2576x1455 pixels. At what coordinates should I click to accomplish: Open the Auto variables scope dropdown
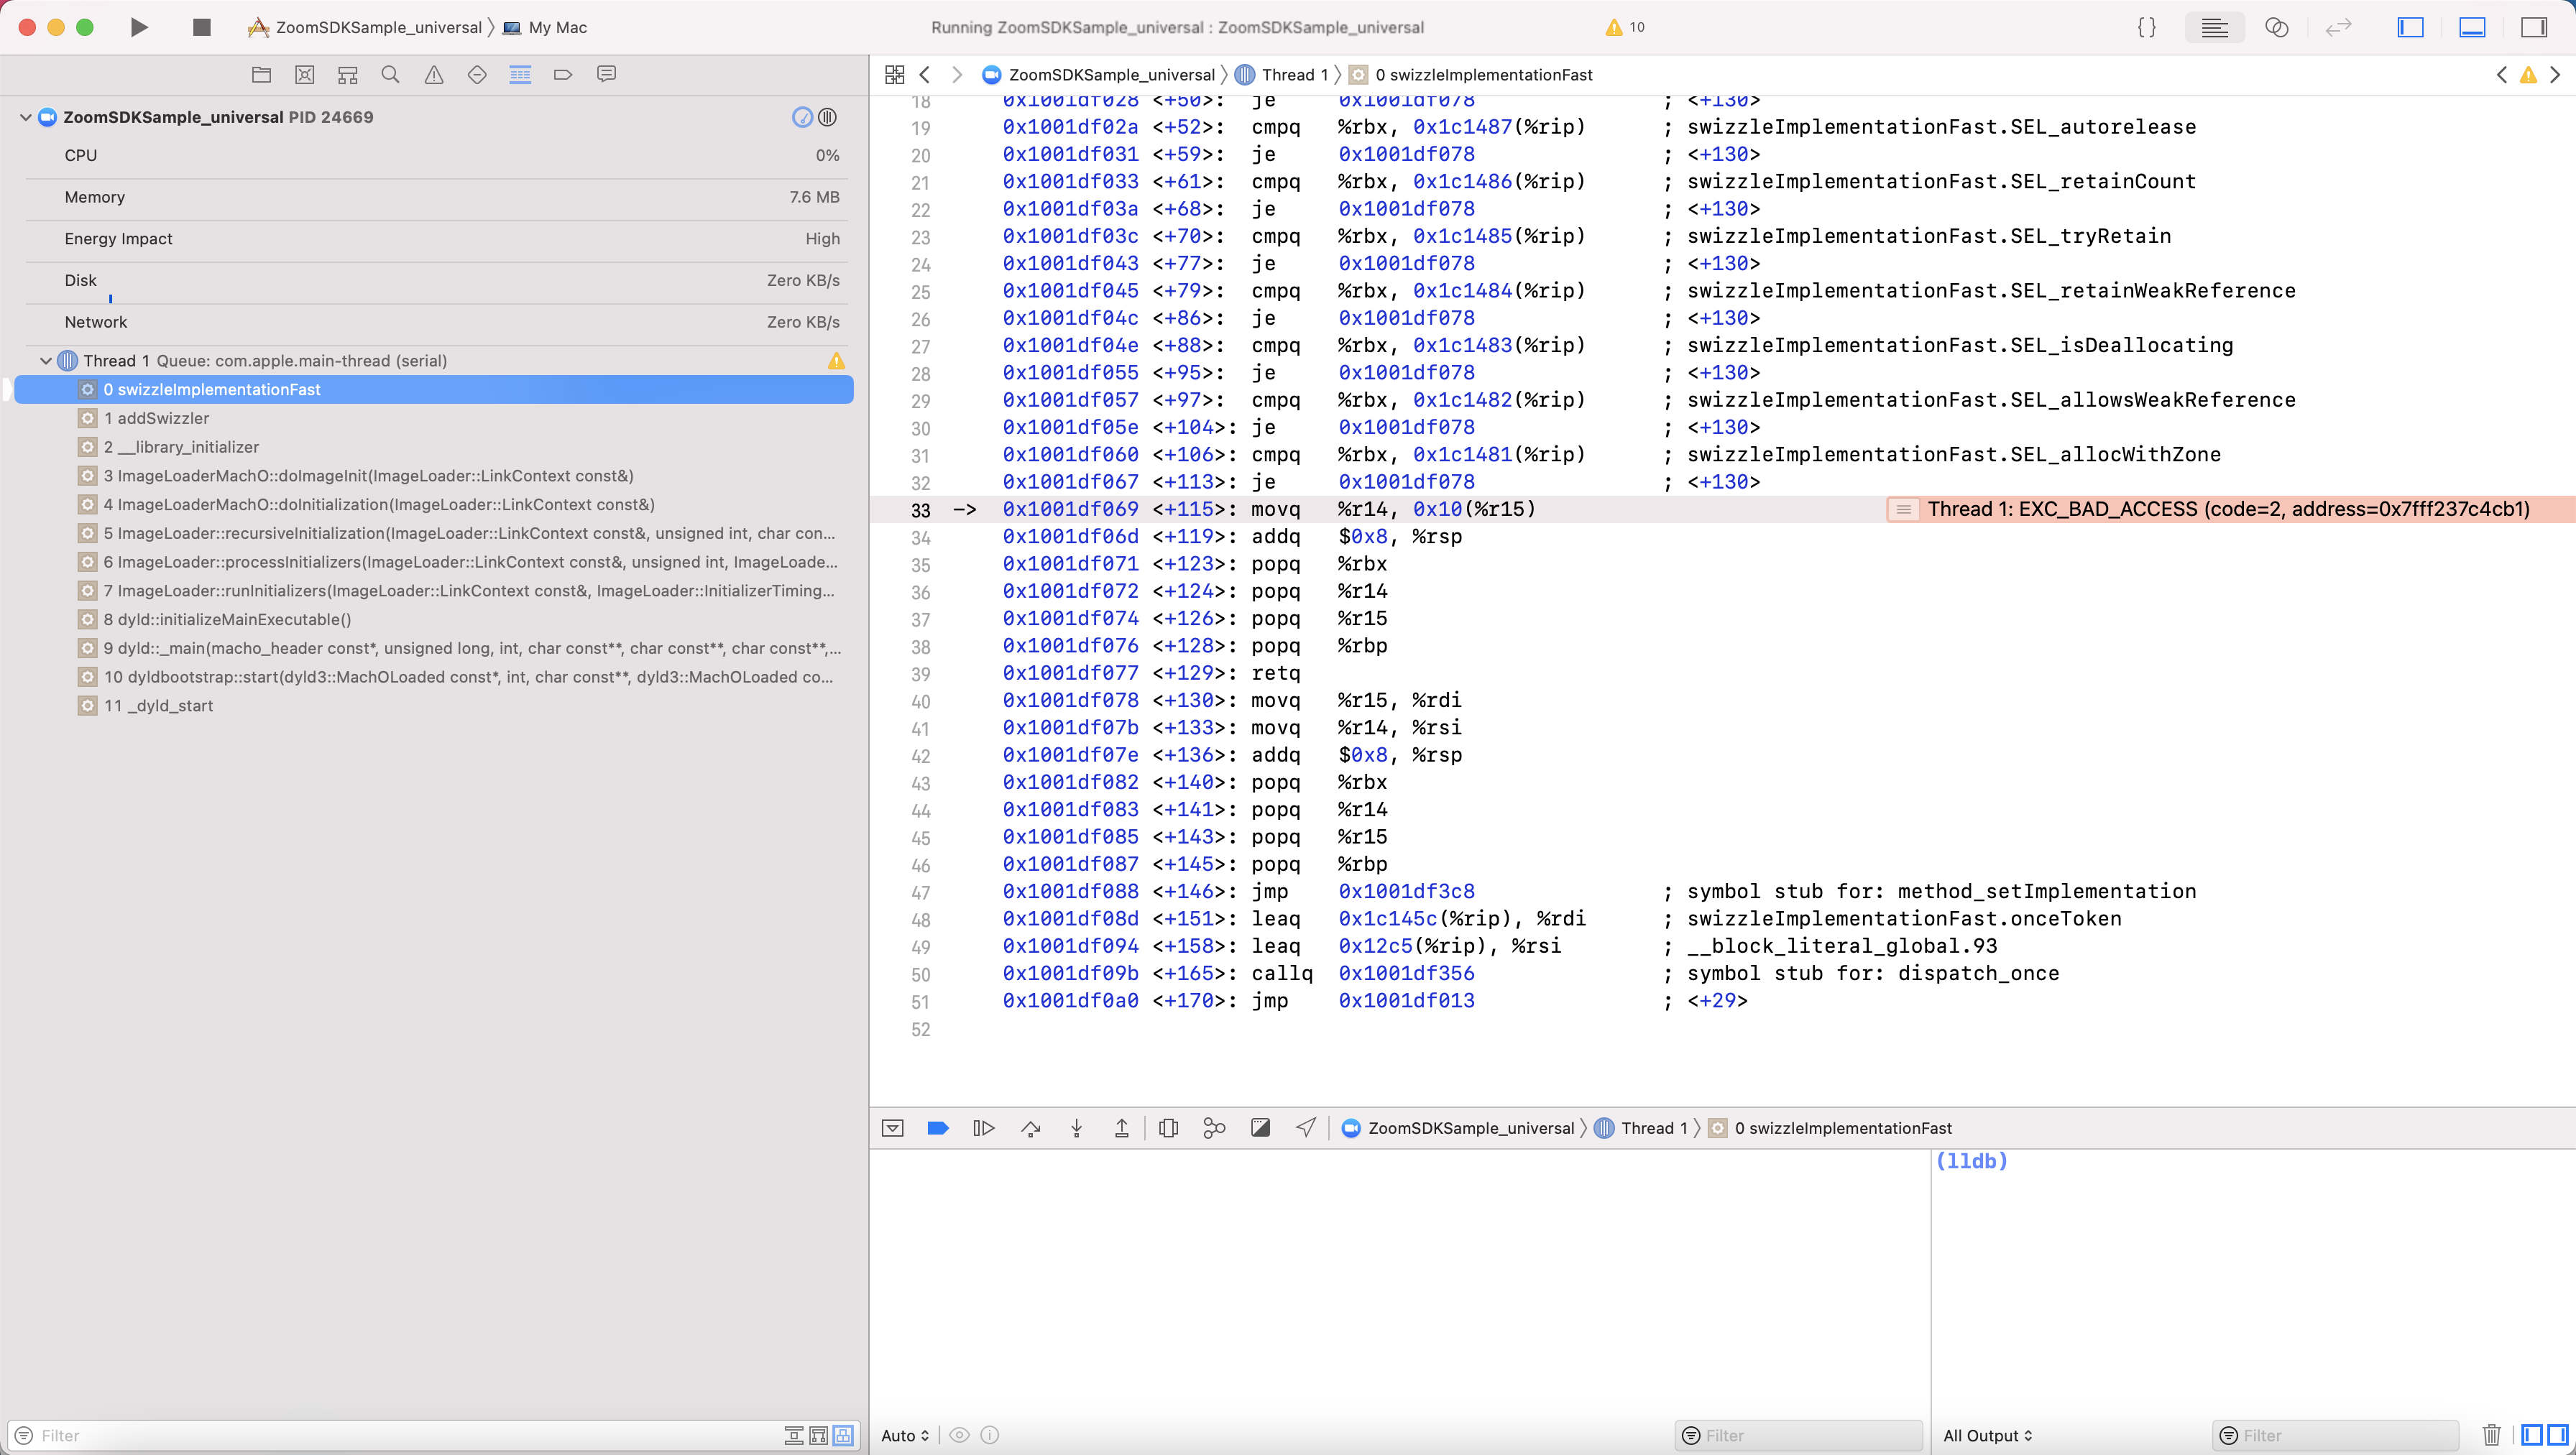(x=904, y=1435)
